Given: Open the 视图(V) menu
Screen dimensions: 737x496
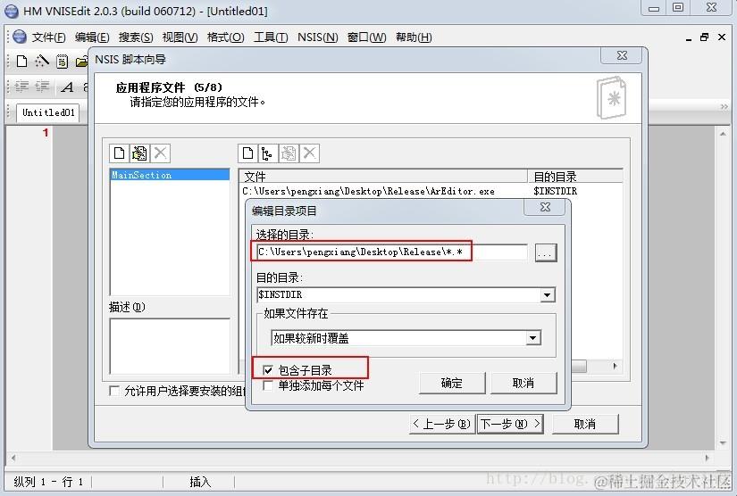Looking at the screenshot, I should pos(180,37).
